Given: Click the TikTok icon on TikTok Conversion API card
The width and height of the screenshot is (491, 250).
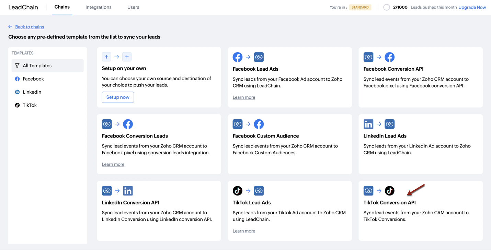Looking at the screenshot, I should coord(389,191).
